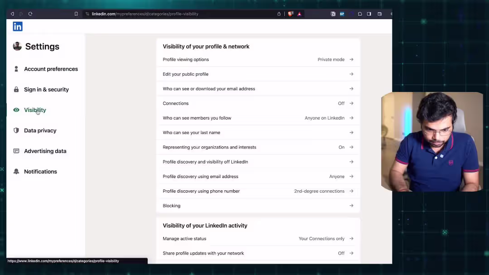Open the Data privacy section

tap(35, 130)
